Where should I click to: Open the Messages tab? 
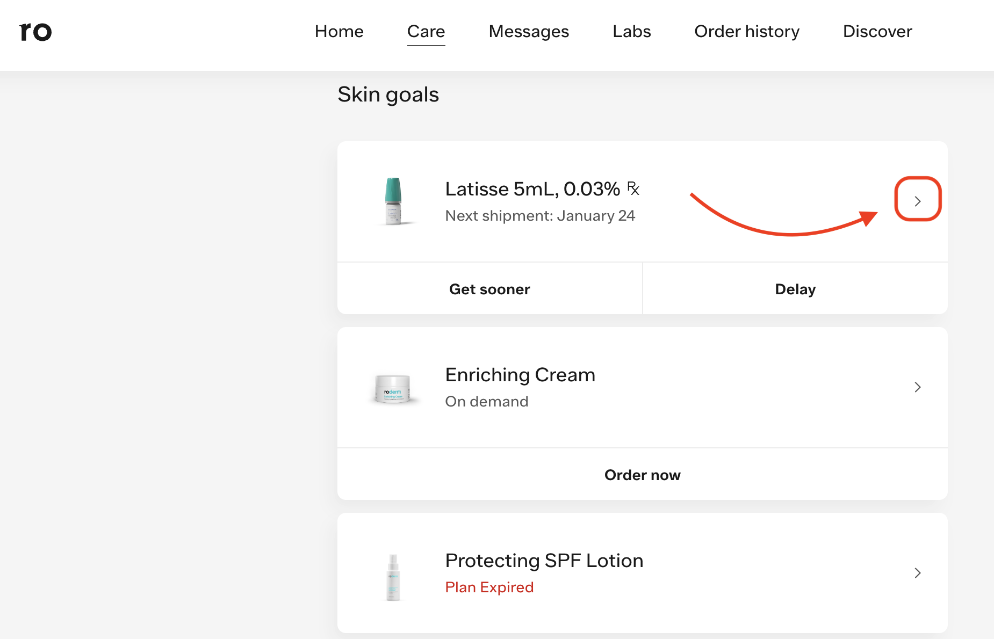click(x=529, y=32)
